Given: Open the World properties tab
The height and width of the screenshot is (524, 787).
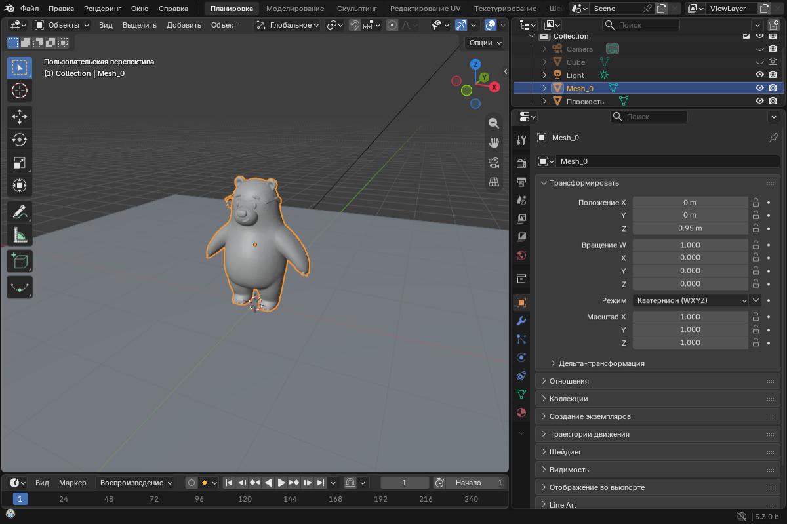Looking at the screenshot, I should tap(521, 255).
